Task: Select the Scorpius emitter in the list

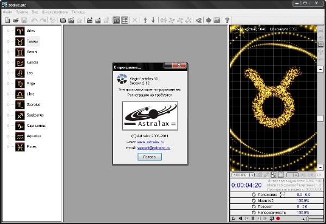Action: [x=34, y=104]
